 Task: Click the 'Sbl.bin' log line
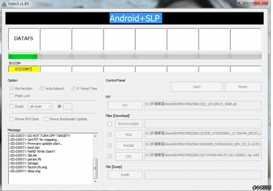click(x=23, y=155)
